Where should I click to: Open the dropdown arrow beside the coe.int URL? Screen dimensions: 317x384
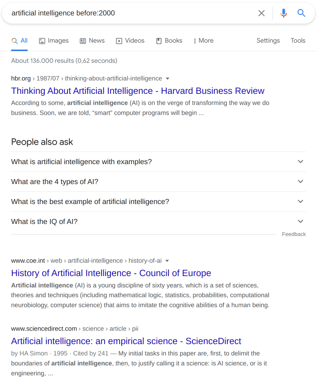pyautogui.click(x=167, y=261)
